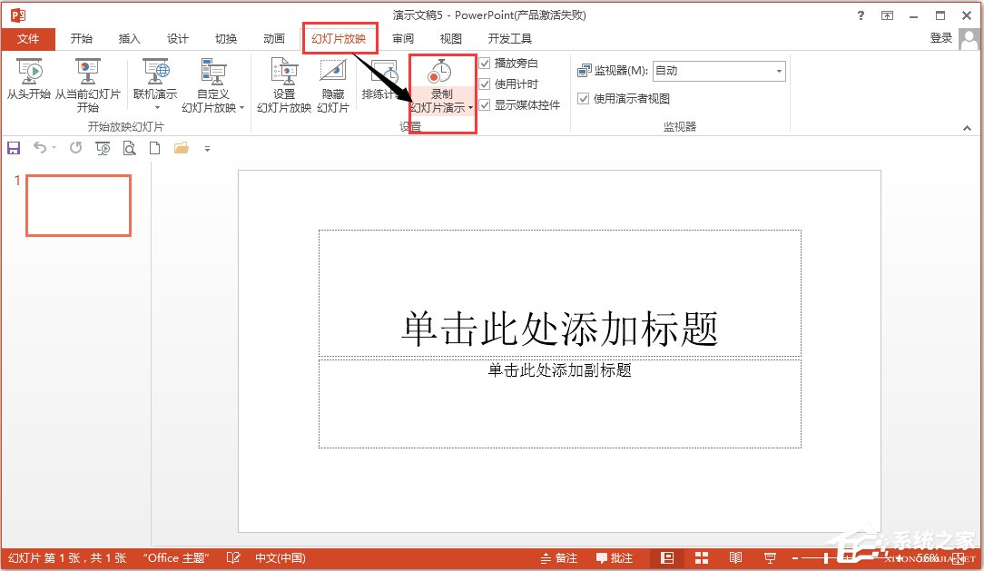This screenshot has width=984, height=571.
Task: Collapse the ribbon with the chevron
Action: (967, 128)
